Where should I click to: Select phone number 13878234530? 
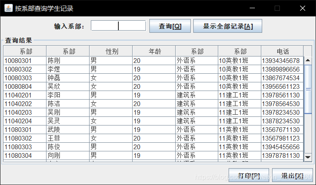(282, 121)
